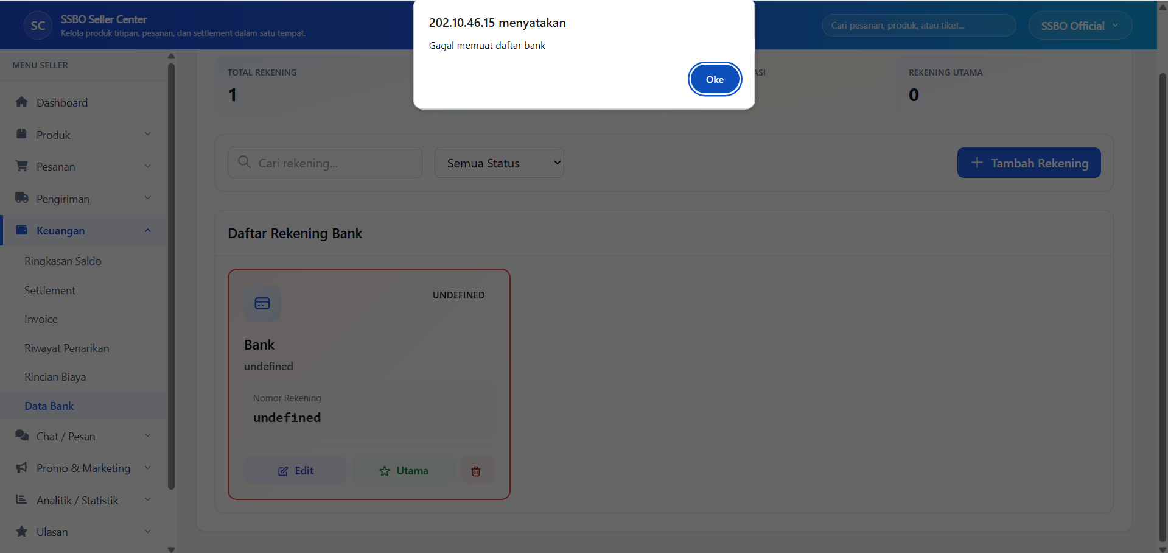
Task: Click the Pengiriman truck icon
Action: [x=22, y=198]
